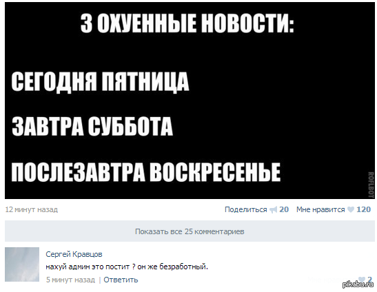This screenshot has width=377, height=292.
Task: Open Сергей Кравцов profile name link
Action: point(74,254)
